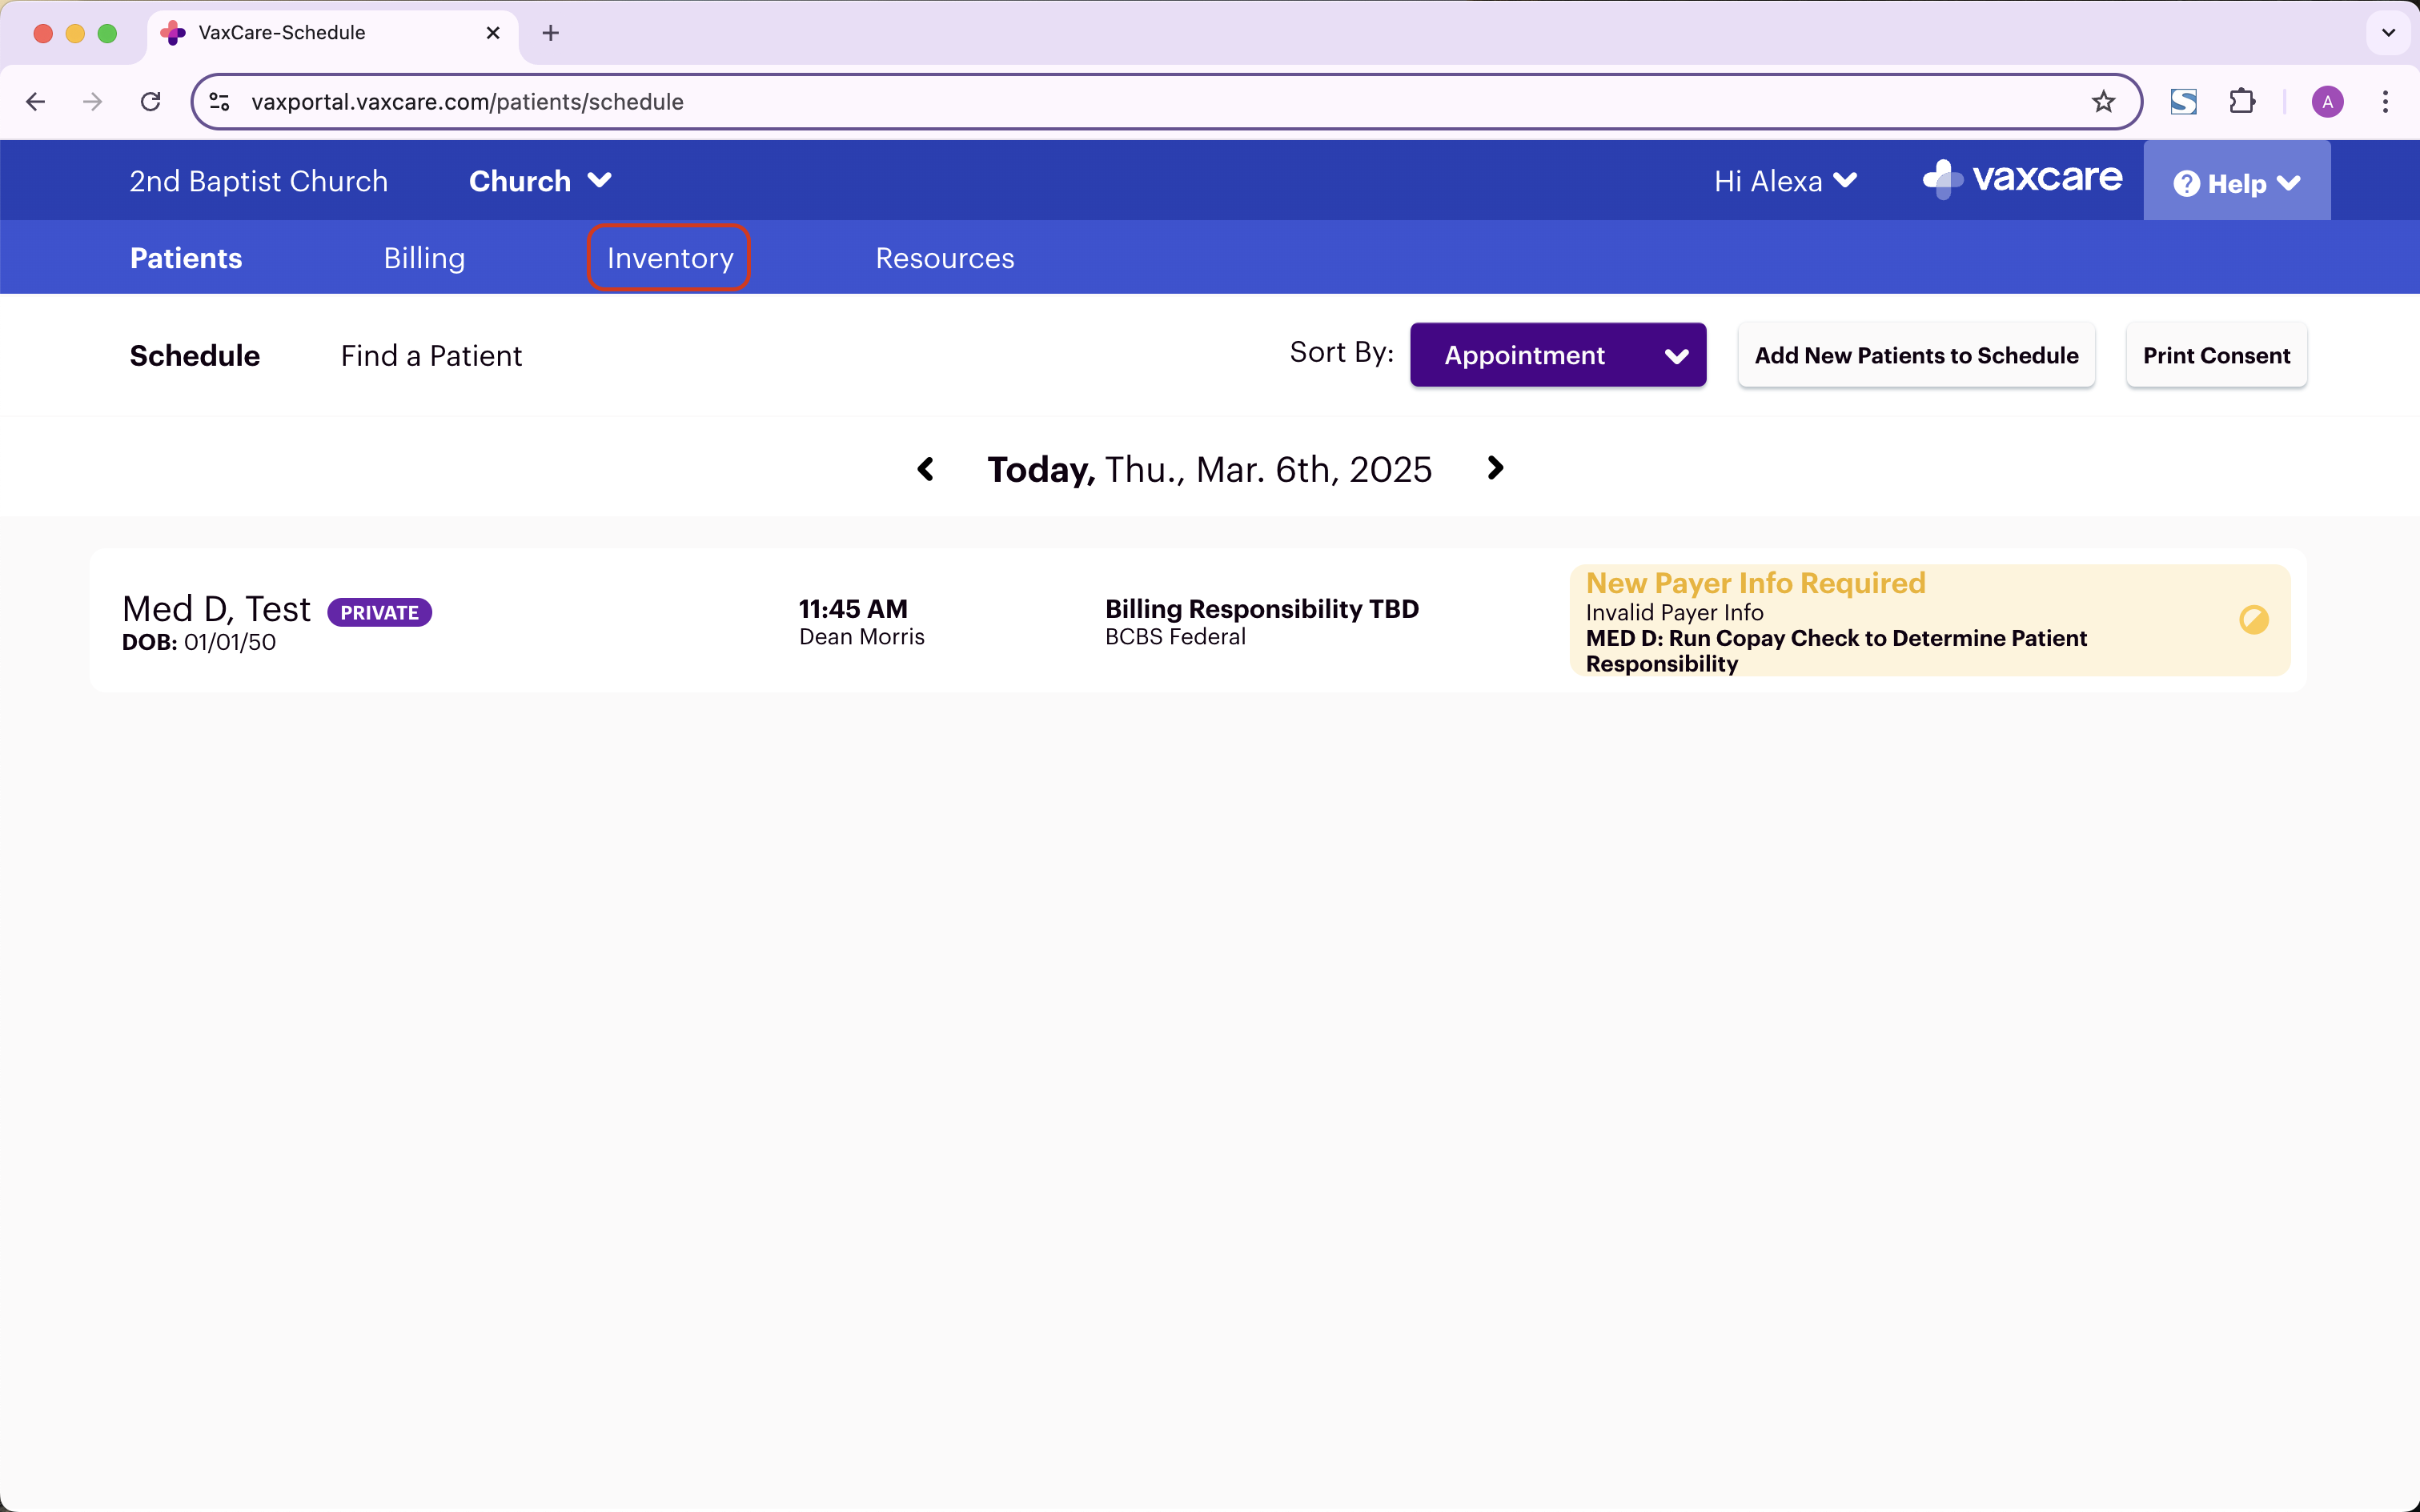Switch to the Inventory tab

tap(669, 258)
